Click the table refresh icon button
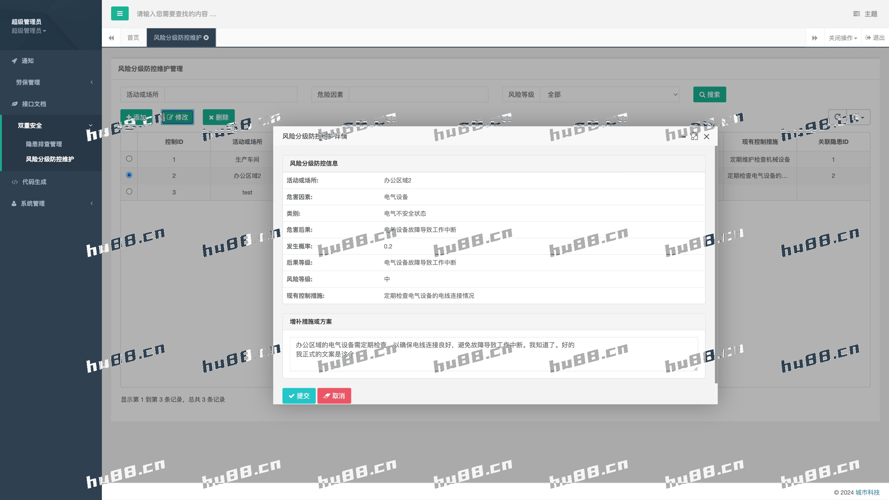This screenshot has width=889, height=500. pyautogui.click(x=837, y=117)
